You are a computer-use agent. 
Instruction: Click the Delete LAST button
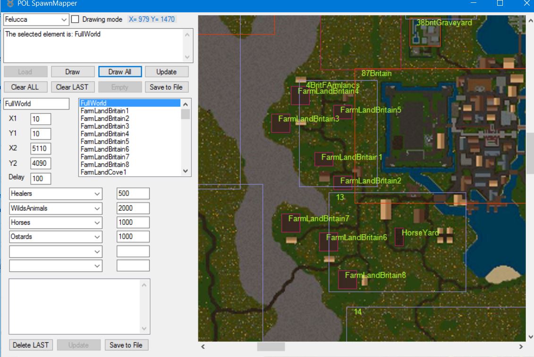(x=31, y=345)
